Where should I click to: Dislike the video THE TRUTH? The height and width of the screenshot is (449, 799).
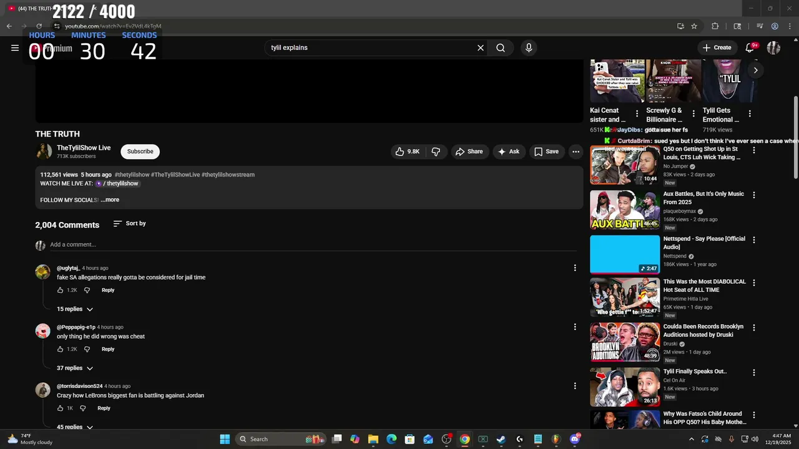[436, 152]
